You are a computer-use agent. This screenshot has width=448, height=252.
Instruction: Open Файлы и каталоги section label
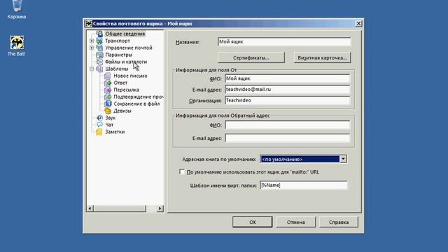126,62
